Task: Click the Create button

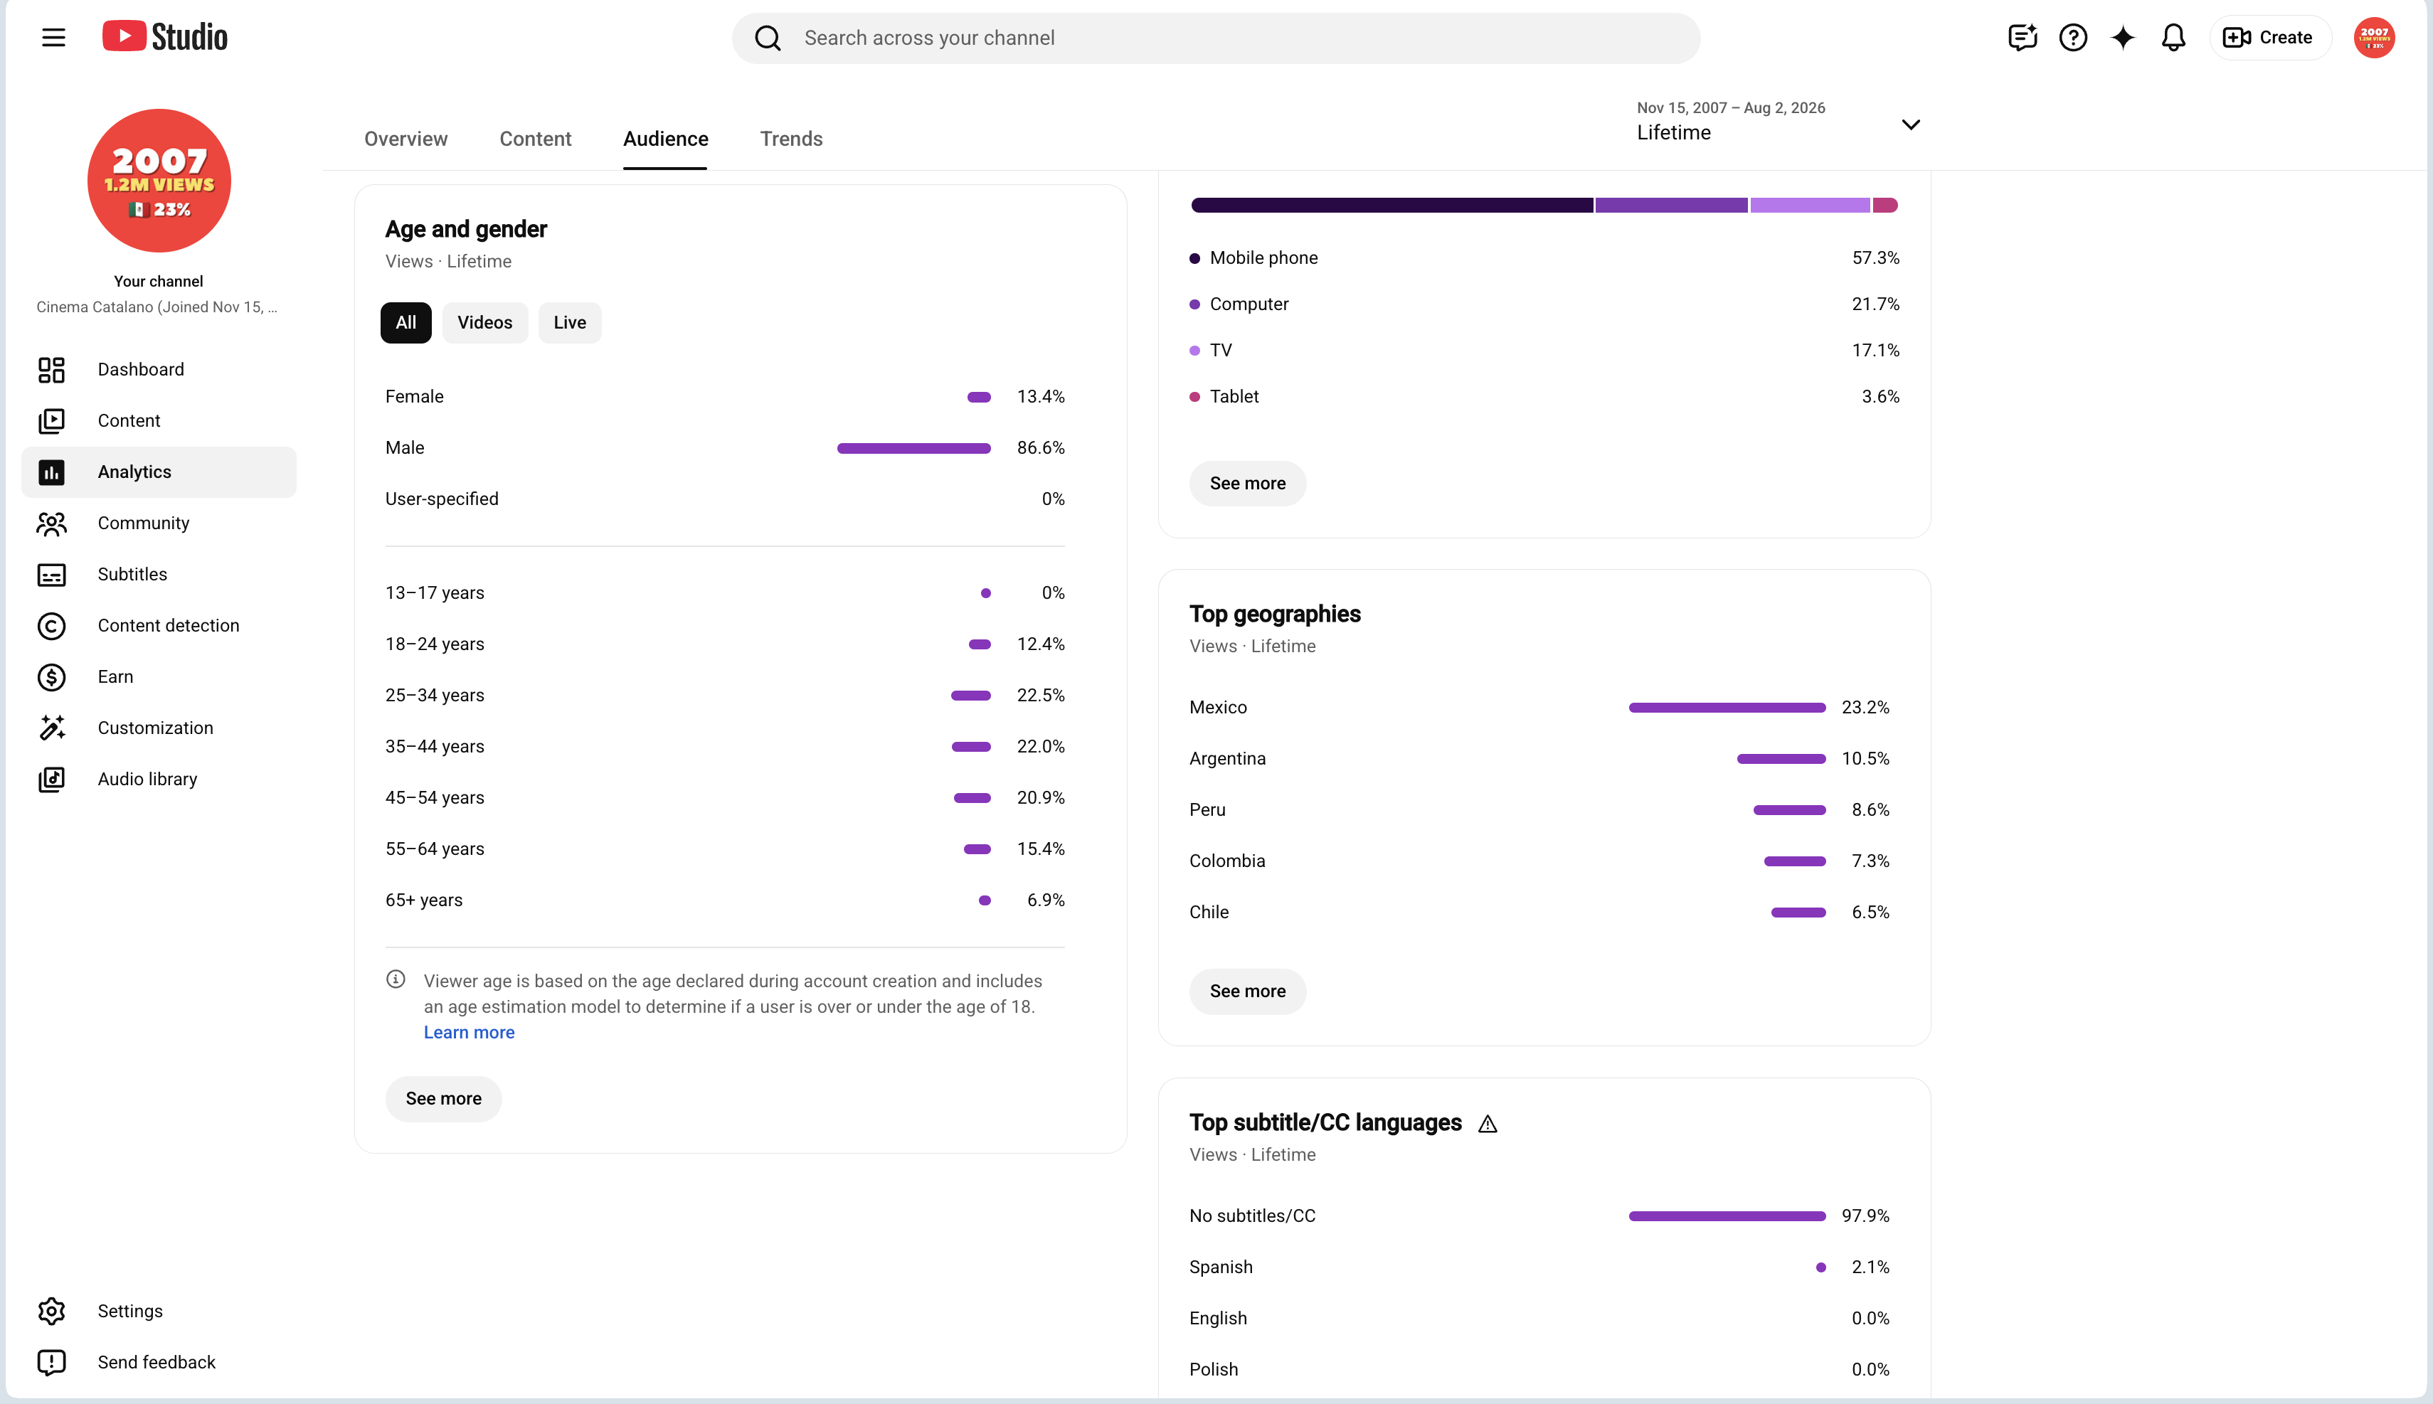Action: (x=2269, y=38)
